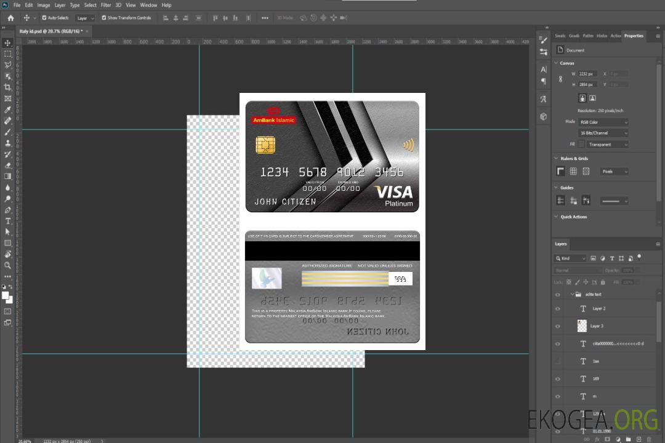Open the Brush Settings panel icon
This screenshot has width=665, height=443.
544,40
